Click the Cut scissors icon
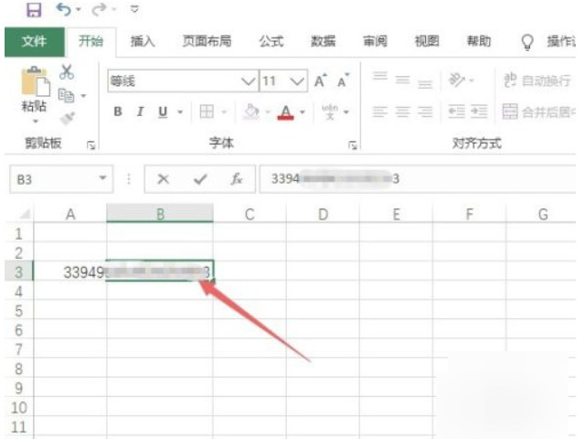Viewport: 585px width, 439px height. pyautogui.click(x=67, y=72)
